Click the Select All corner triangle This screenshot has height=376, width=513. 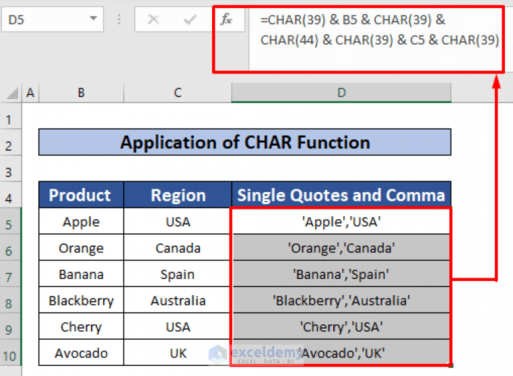(x=12, y=93)
